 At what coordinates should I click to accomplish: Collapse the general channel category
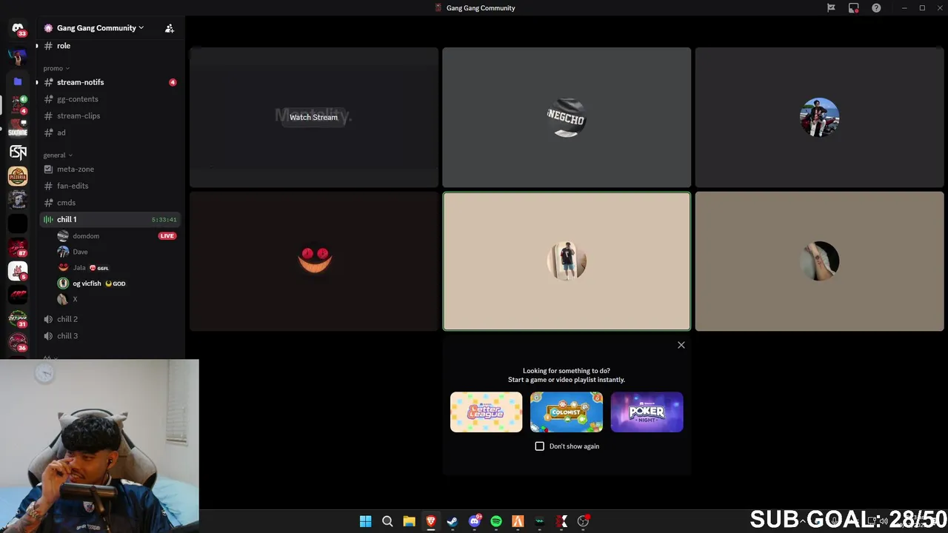(x=58, y=155)
